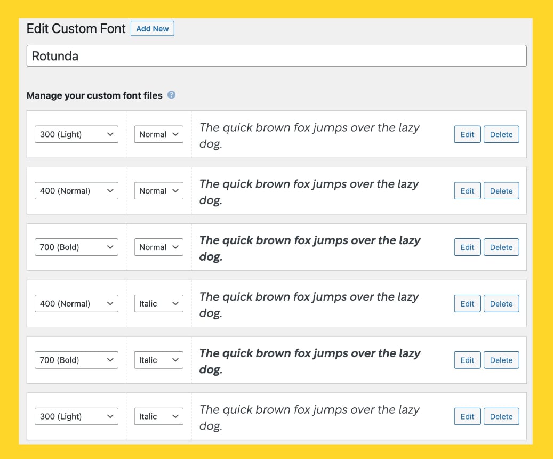This screenshot has height=459, width=553.
Task: Delete the 400 (Normal) Normal font
Action: point(501,191)
